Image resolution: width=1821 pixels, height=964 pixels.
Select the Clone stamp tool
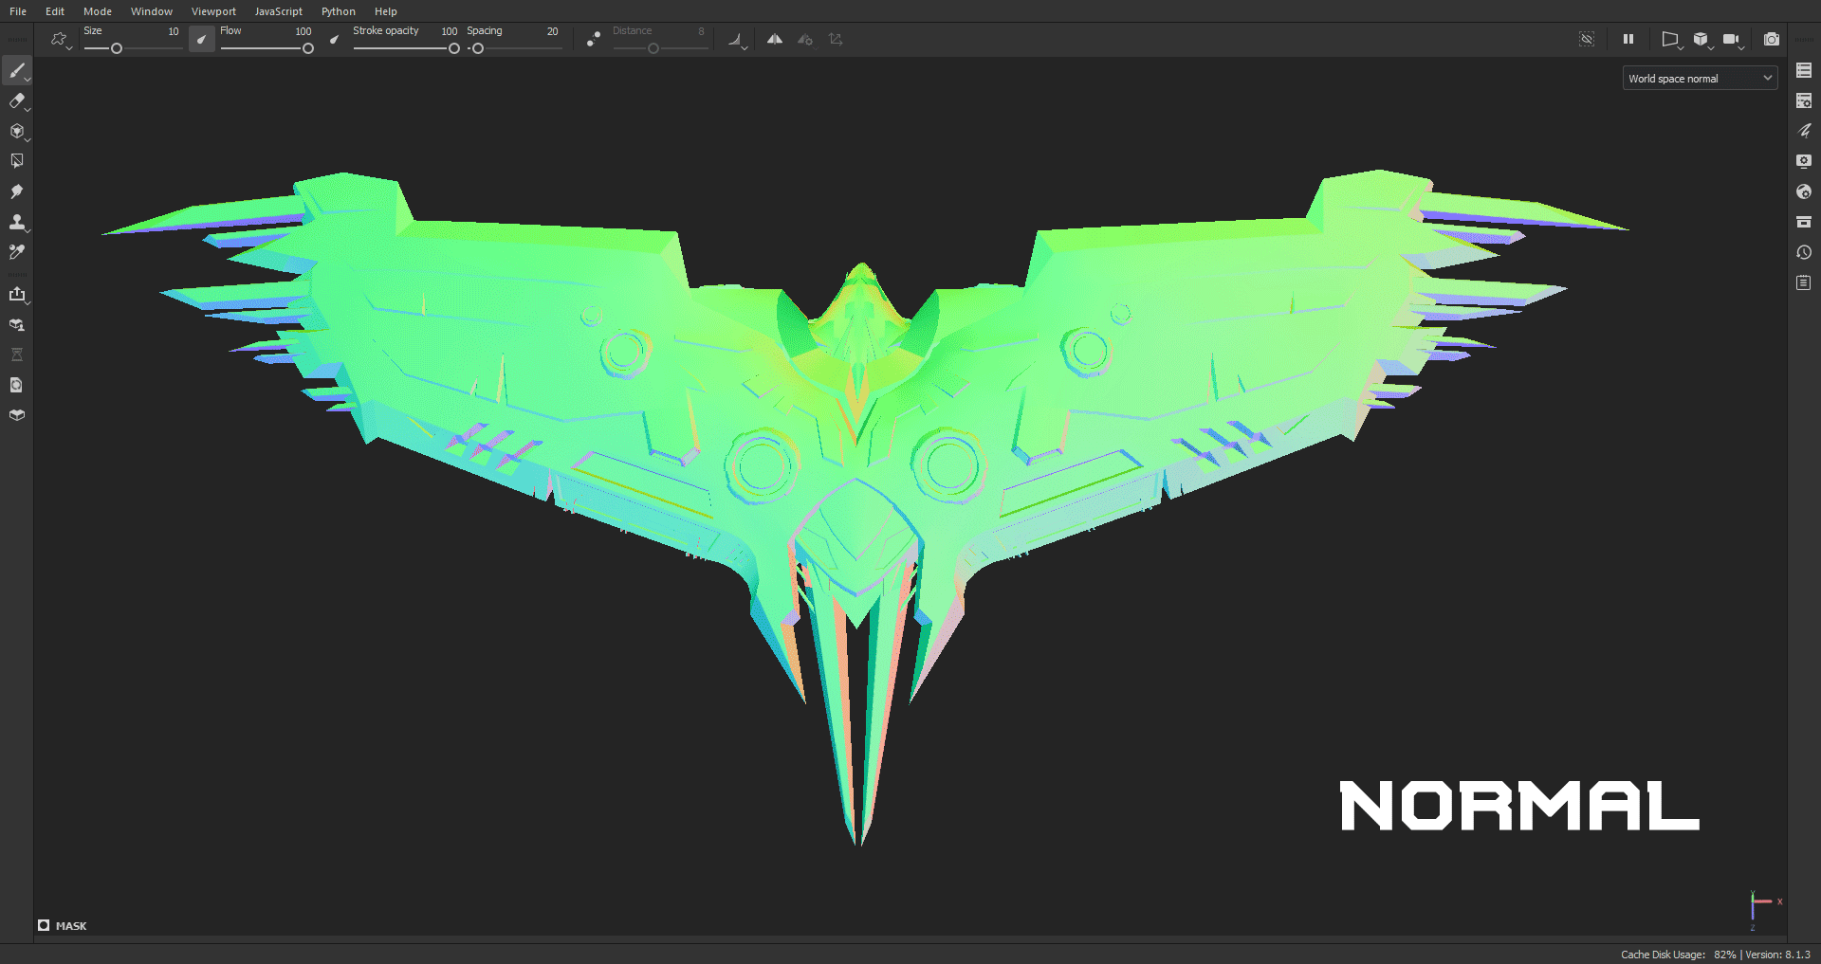17,222
